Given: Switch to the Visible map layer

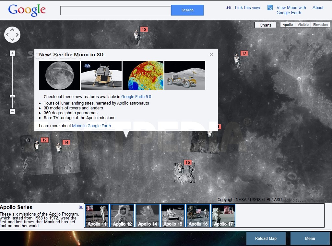Looking at the screenshot, I should tap(303, 25).
